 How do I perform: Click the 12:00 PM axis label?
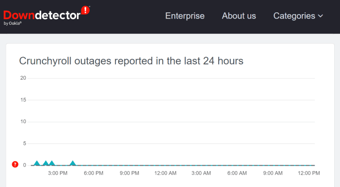pyautogui.click(x=309, y=173)
